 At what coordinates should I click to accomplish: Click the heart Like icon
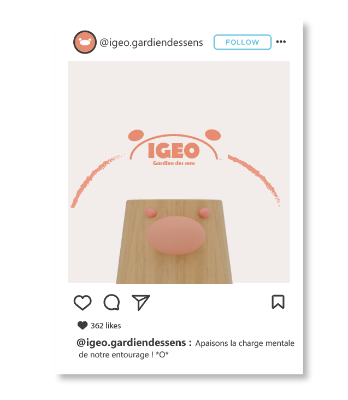tap(82, 303)
